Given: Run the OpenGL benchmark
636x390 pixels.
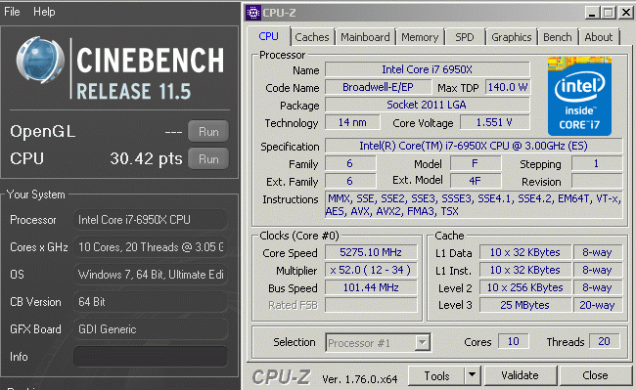Looking at the screenshot, I should (208, 132).
